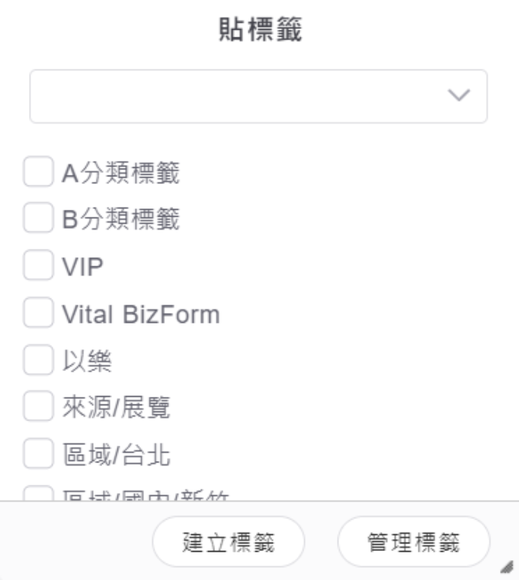
Task: Enable the VIP tag checkbox
Action: pos(37,266)
